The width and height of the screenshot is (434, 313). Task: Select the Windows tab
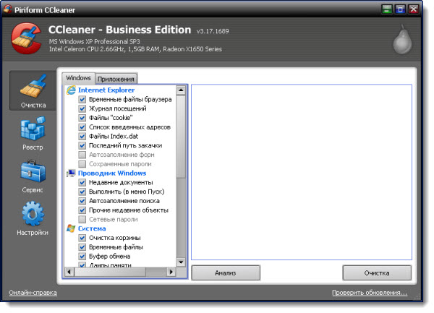[78, 77]
